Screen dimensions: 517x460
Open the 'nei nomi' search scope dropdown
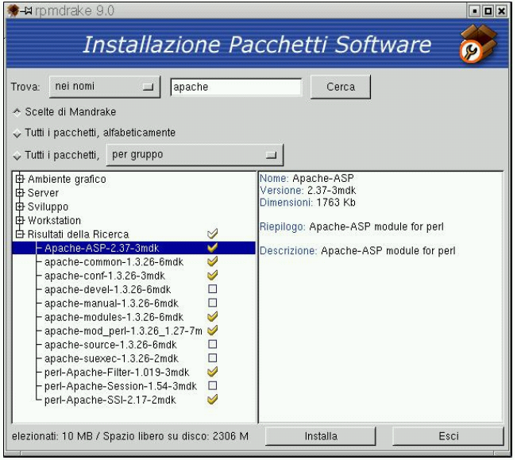pos(104,87)
